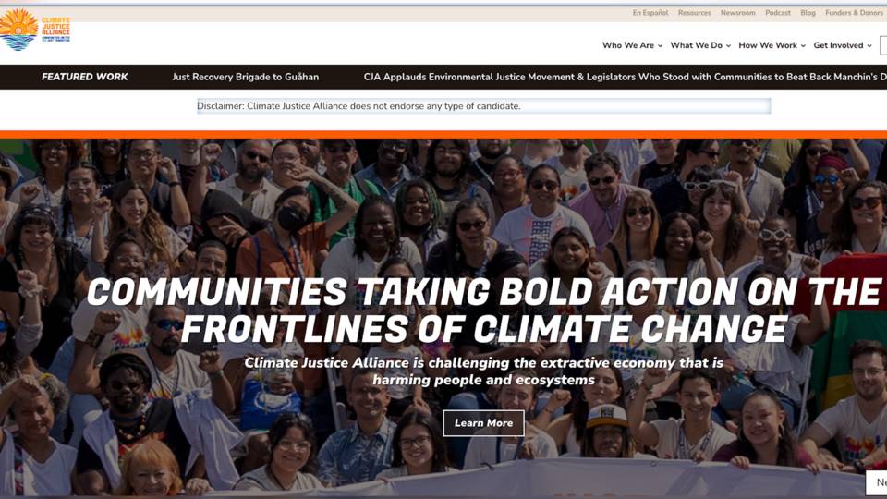Open the Get Involved dropdown
887x499 pixels.
(843, 45)
